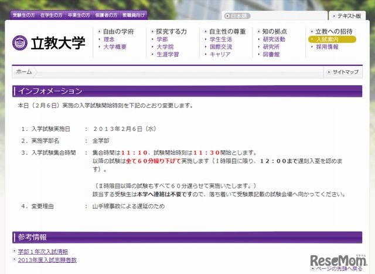Viewport: 375px width, 274px height.
Task: Click the red 11:10 assembly time
Action: pos(135,153)
